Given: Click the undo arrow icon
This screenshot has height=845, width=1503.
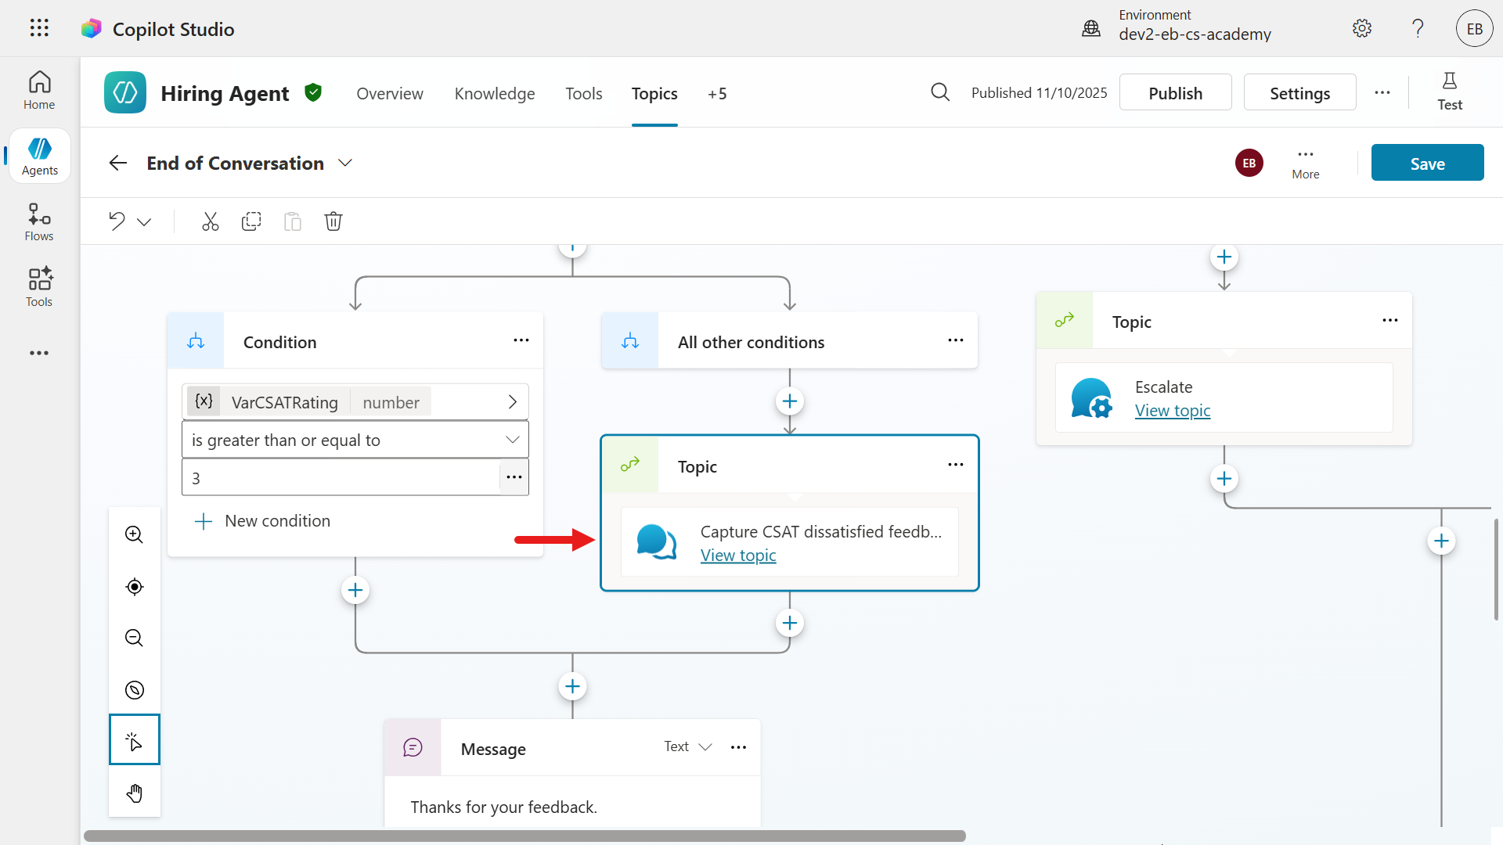Looking at the screenshot, I should point(117,221).
